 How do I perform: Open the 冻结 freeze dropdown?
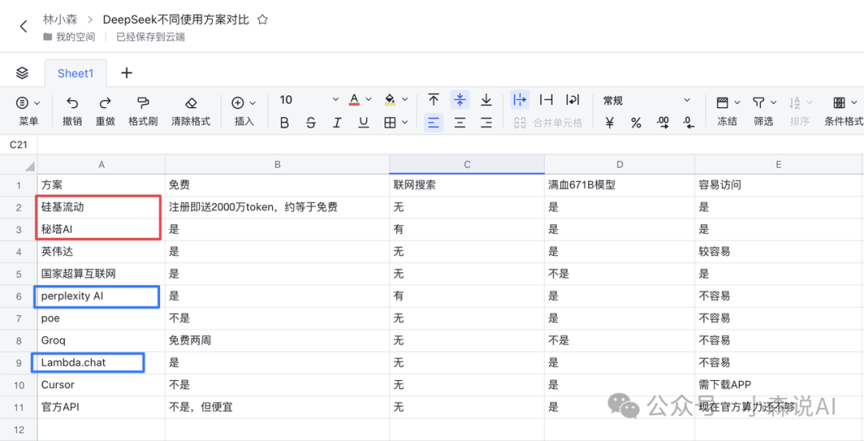click(727, 110)
